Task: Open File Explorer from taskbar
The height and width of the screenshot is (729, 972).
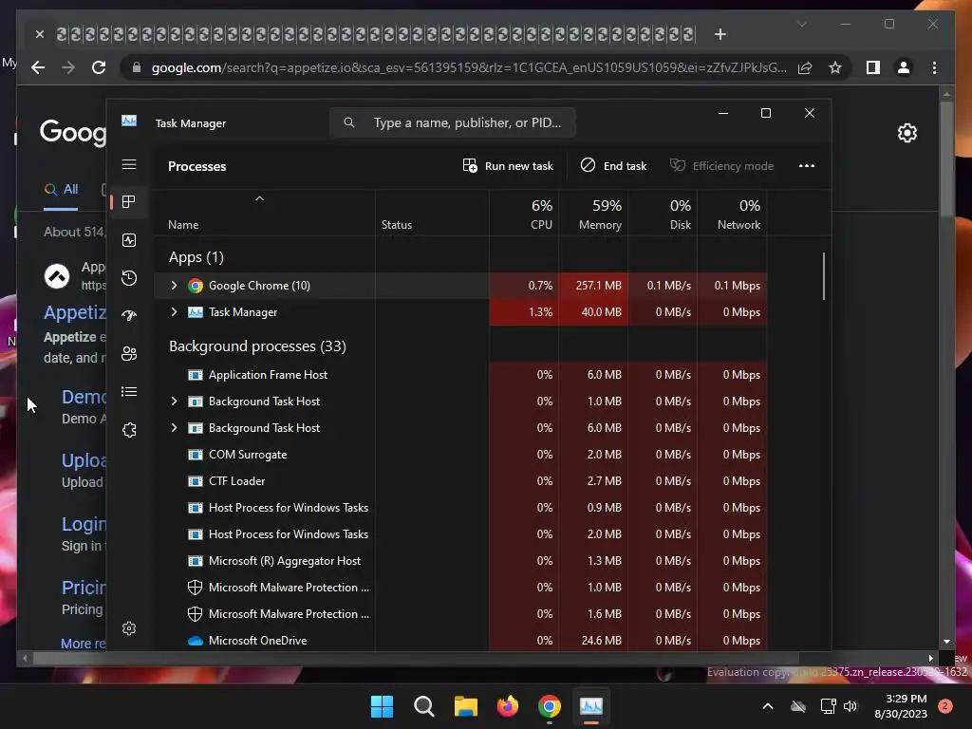Action: [x=465, y=706]
